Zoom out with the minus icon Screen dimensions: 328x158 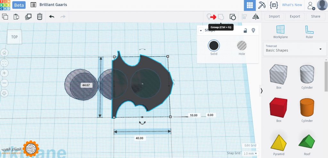(4, 83)
